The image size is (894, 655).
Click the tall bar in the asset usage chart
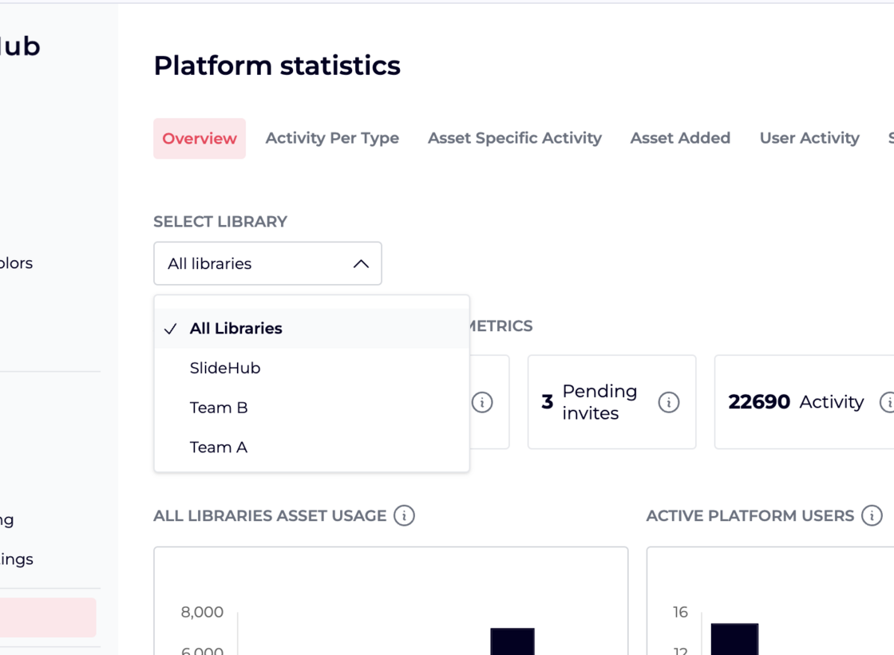[x=512, y=642]
